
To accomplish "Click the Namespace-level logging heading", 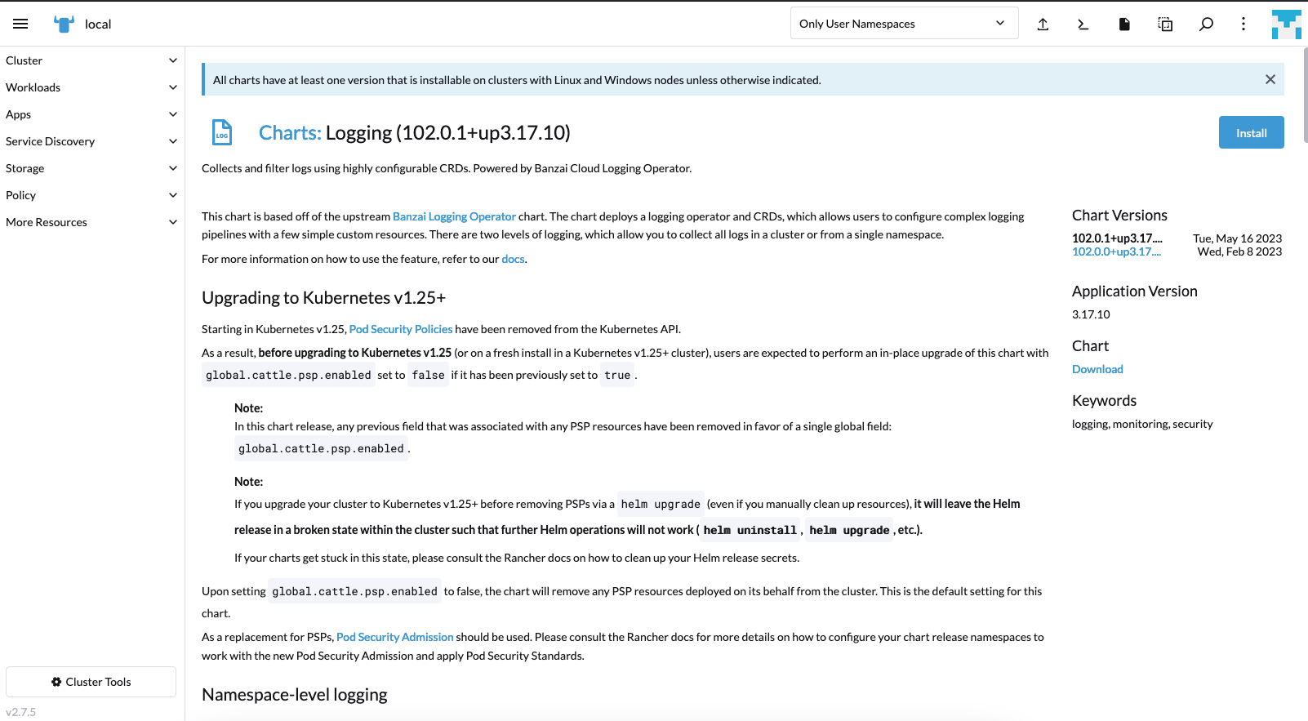I will 295,695.
